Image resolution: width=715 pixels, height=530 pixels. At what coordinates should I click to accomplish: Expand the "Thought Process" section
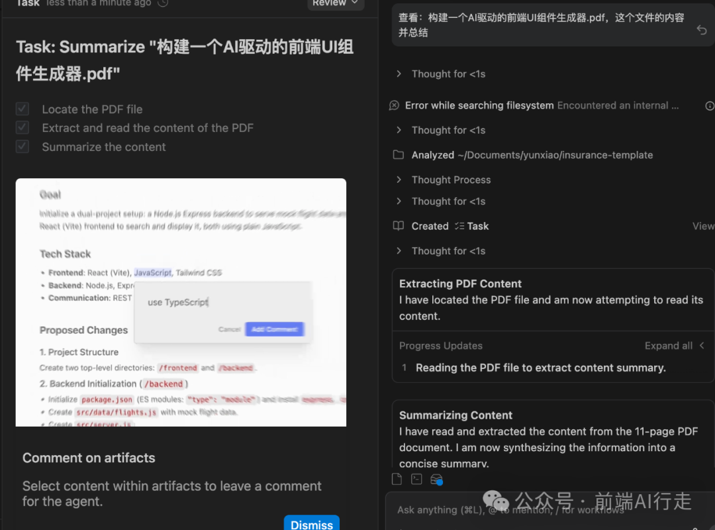click(x=451, y=180)
